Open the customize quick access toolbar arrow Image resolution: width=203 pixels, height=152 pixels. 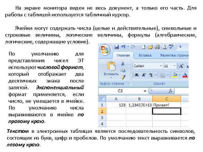click(180, 46)
